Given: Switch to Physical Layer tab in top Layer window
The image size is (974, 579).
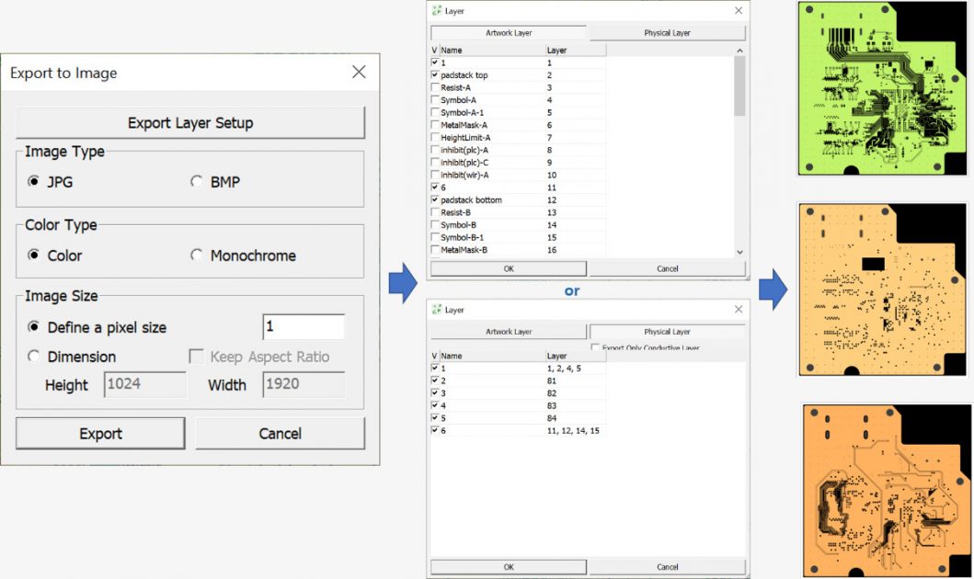Looking at the screenshot, I should click(x=667, y=33).
